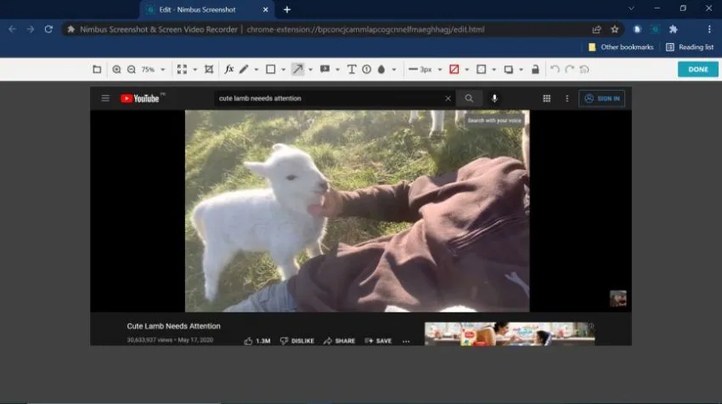Click the Cute Lamb Needs Attention title
The height and width of the screenshot is (404, 722).
(173, 326)
